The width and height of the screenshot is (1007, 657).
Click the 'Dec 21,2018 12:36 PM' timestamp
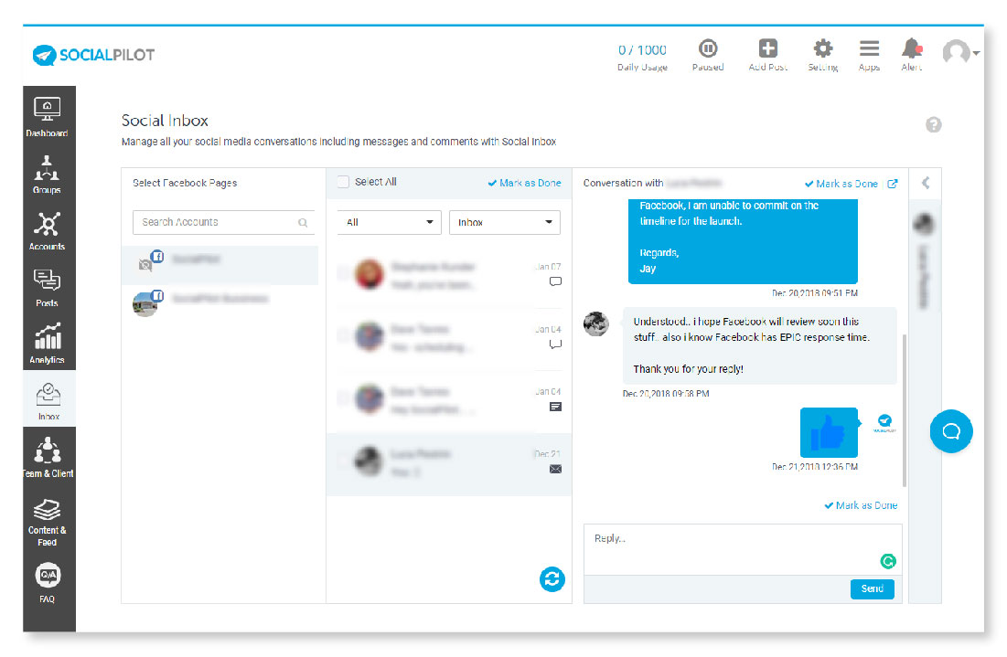(x=814, y=467)
